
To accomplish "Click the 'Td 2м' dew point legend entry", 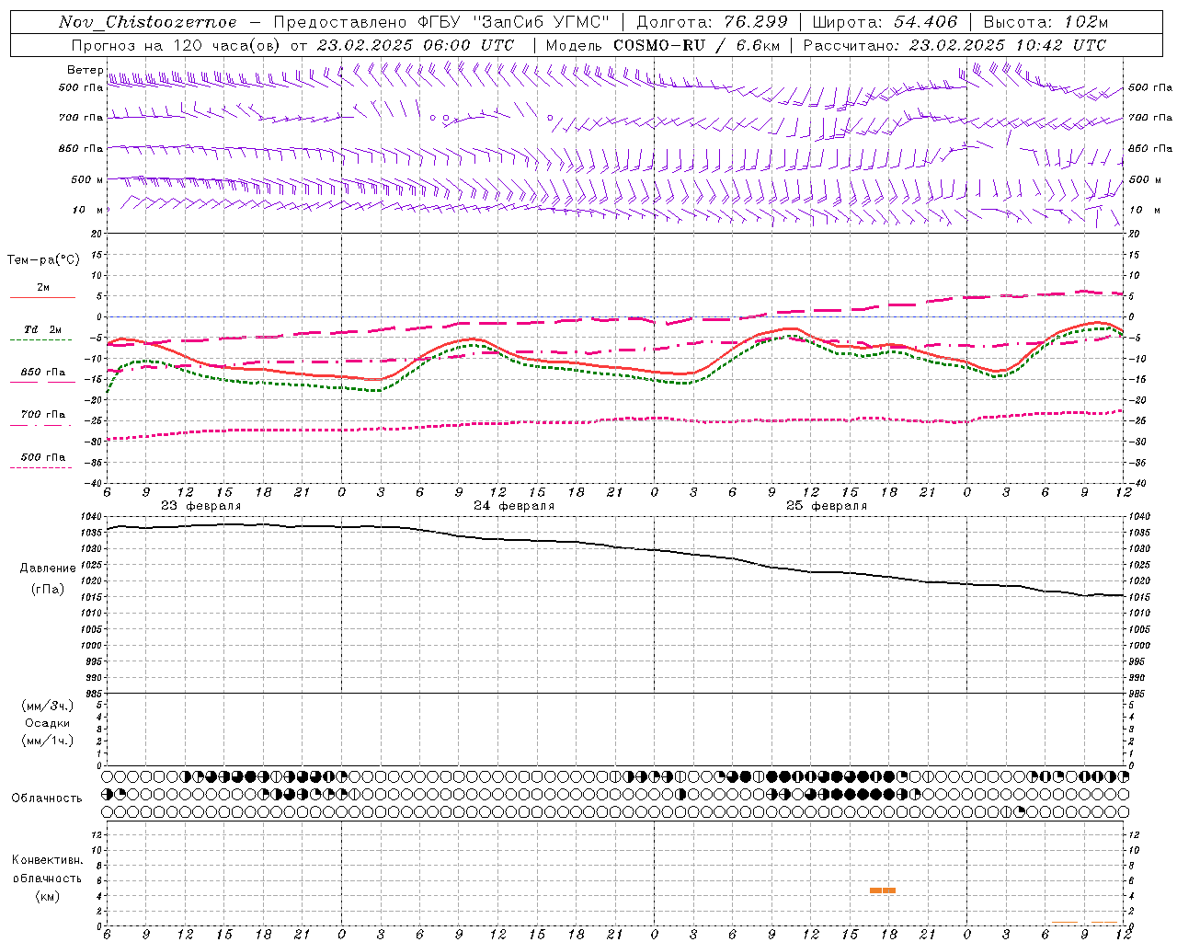I will 43,329.
